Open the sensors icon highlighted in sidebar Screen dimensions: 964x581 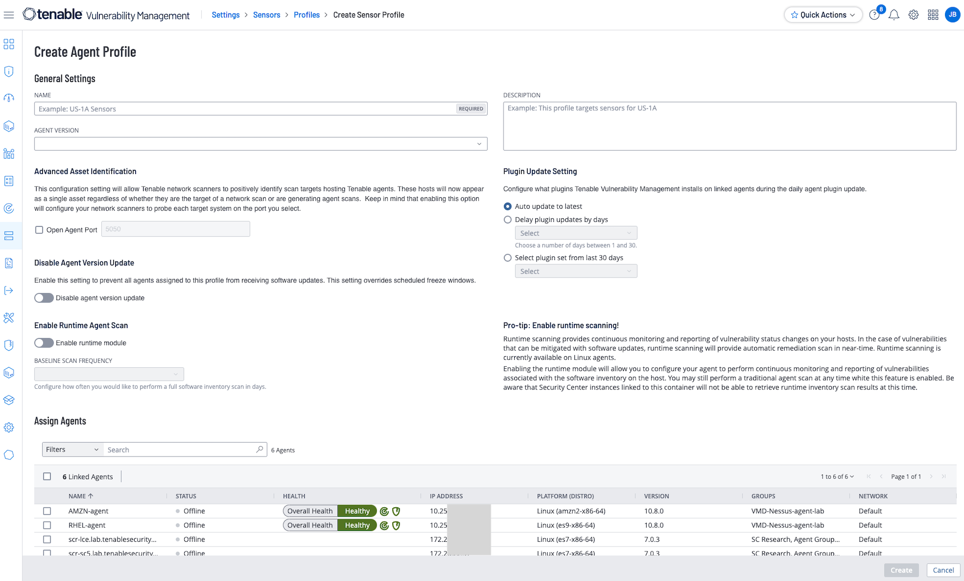pos(9,235)
